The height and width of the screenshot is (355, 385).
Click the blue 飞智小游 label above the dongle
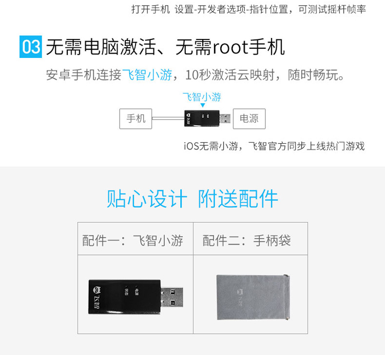point(202,97)
